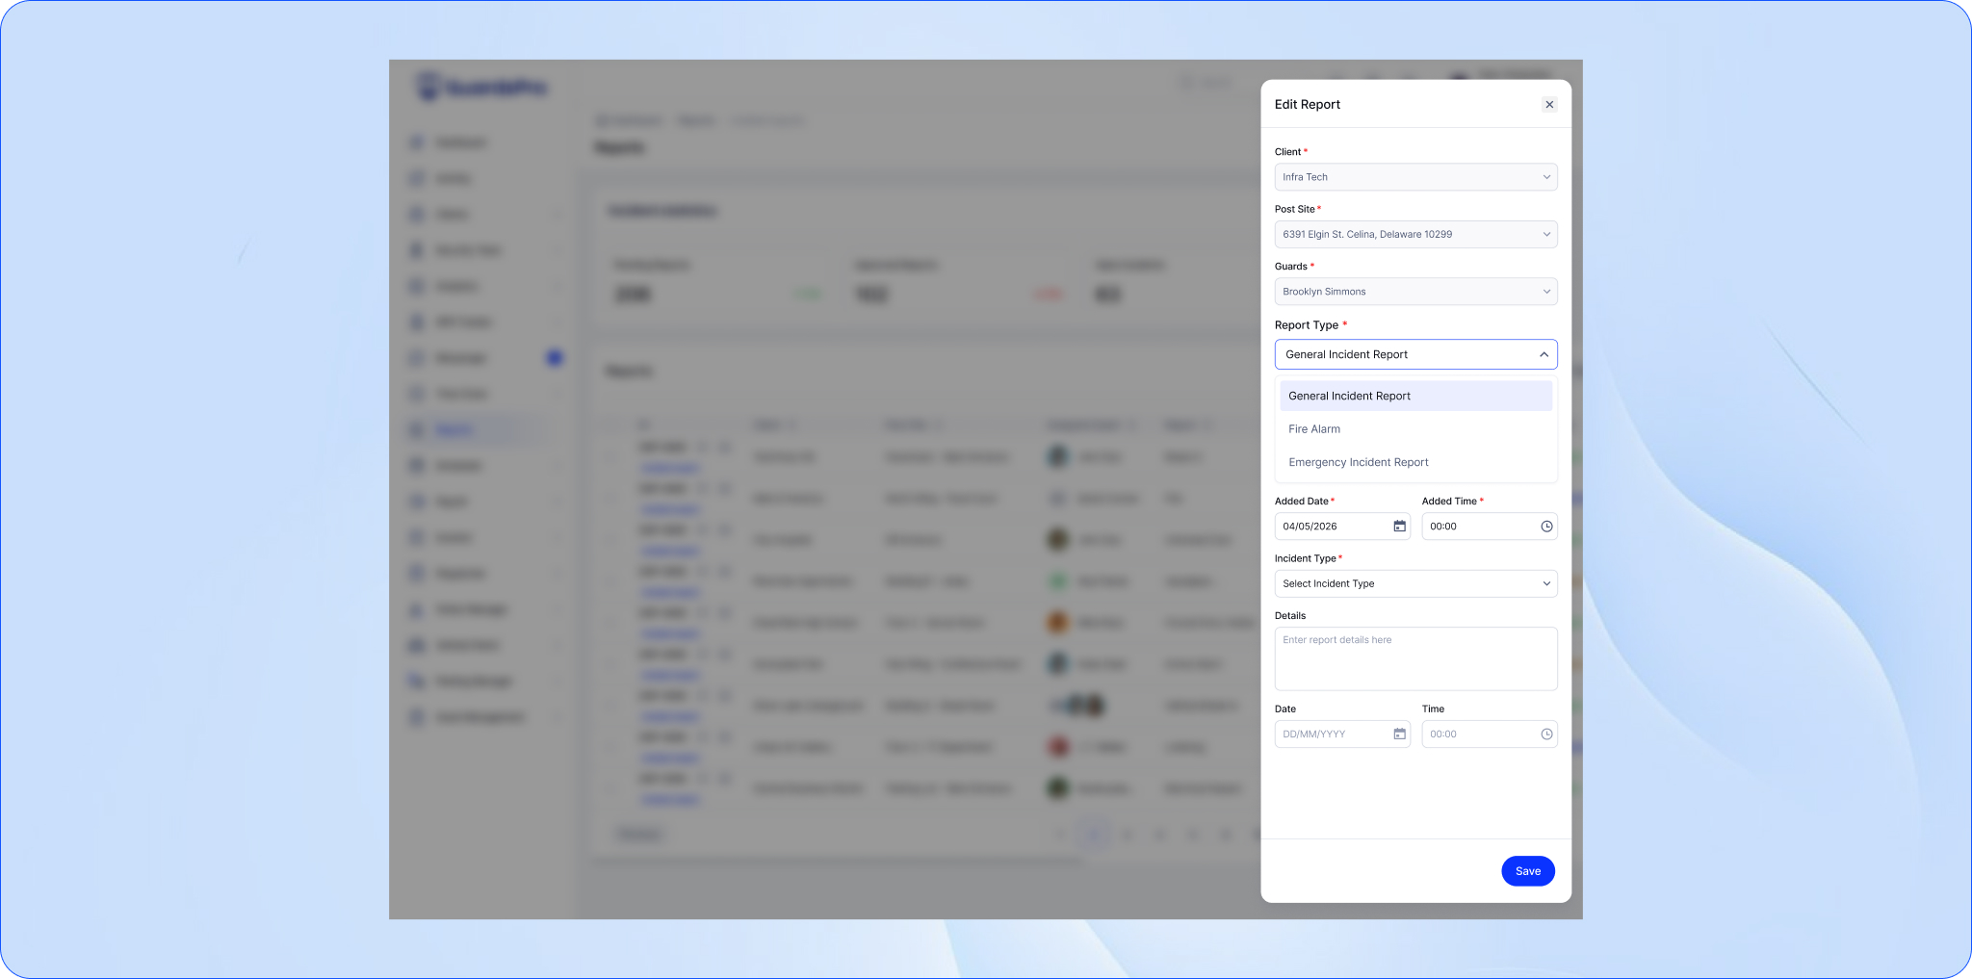The width and height of the screenshot is (1972, 979).
Task: Open clock picker for bottom Time field
Action: 1546,734
